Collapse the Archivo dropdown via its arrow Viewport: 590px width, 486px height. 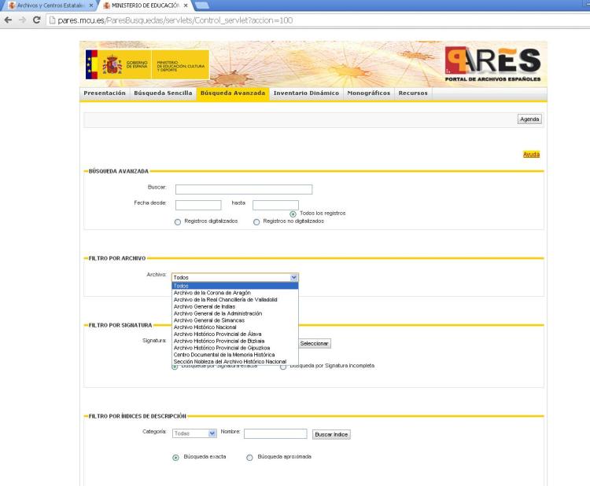(x=294, y=277)
